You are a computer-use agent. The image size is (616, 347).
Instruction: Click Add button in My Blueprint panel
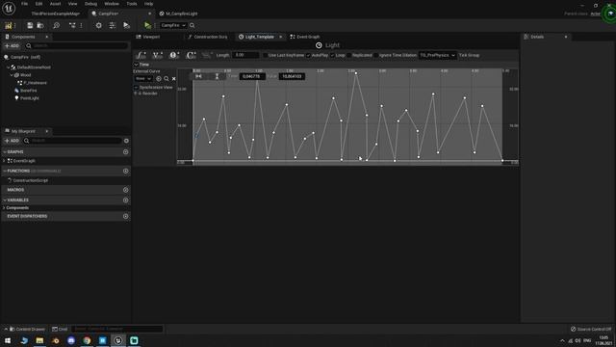[12, 141]
